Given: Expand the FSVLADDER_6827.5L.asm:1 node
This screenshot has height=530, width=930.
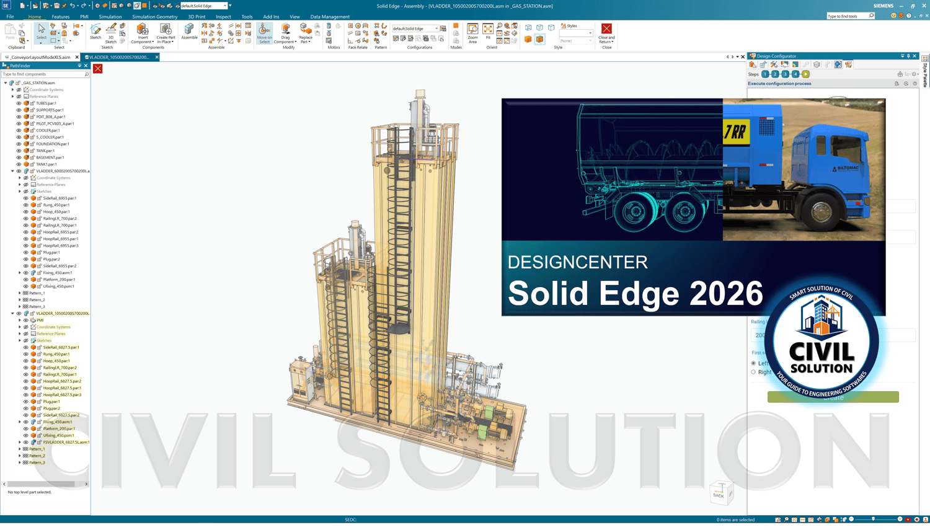Looking at the screenshot, I should click(x=19, y=443).
